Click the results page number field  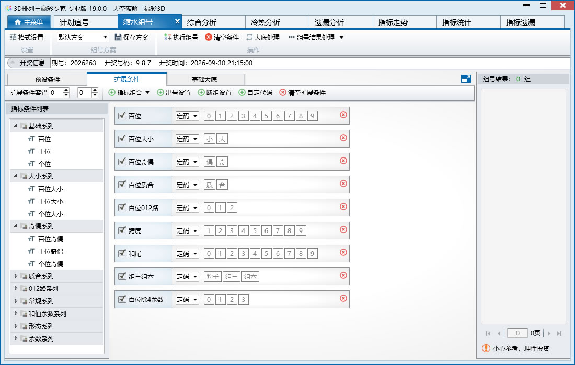(517, 333)
